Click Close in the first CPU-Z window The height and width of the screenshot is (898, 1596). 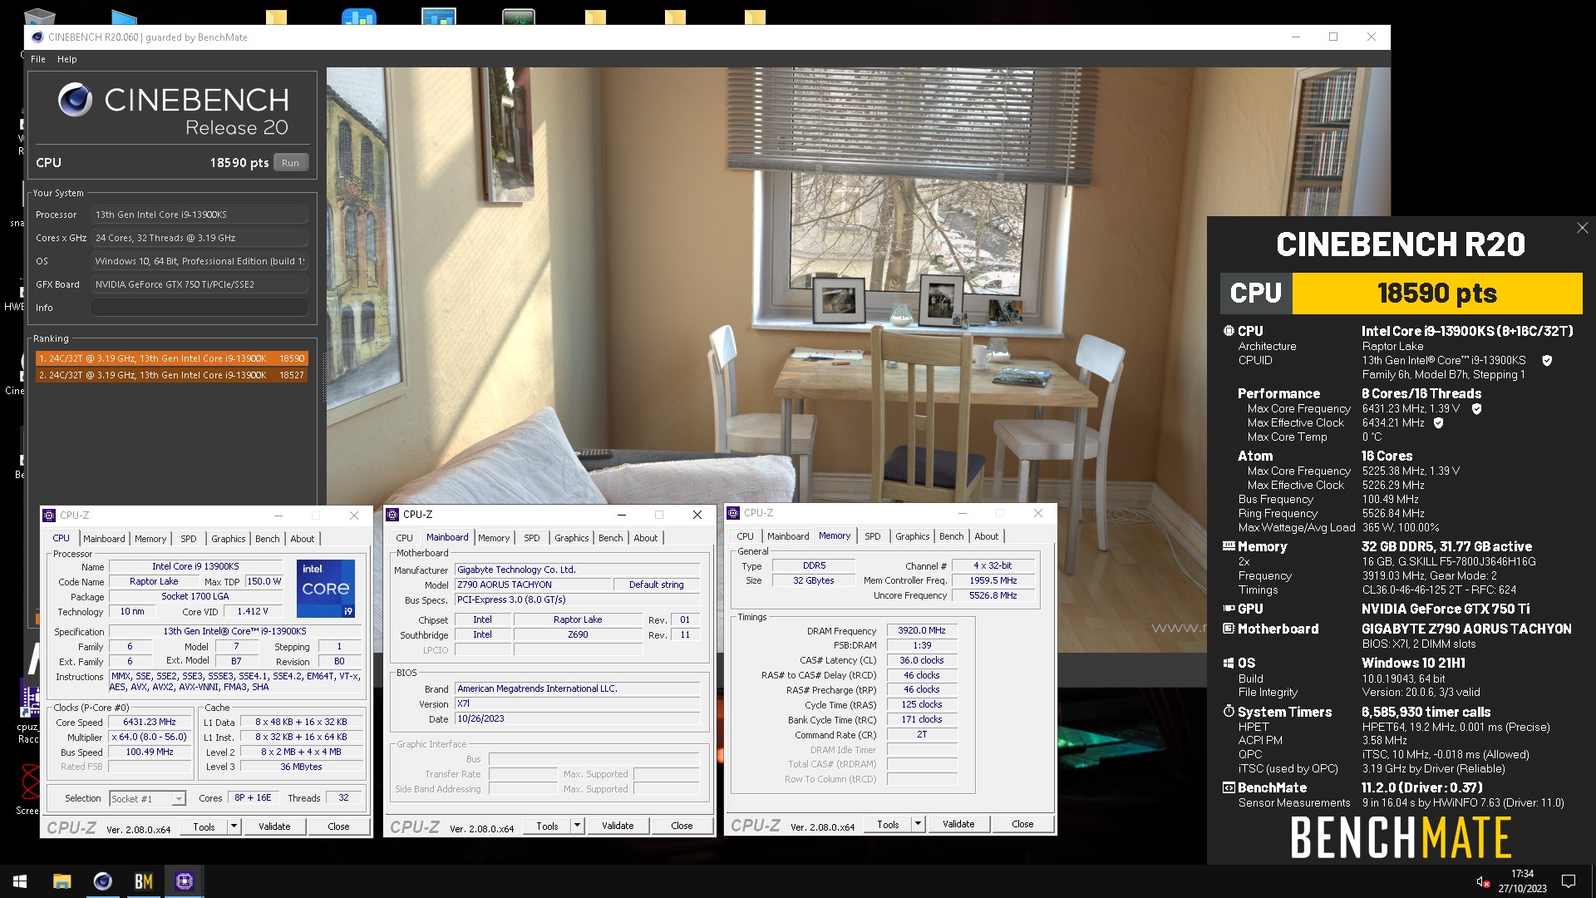tap(338, 826)
